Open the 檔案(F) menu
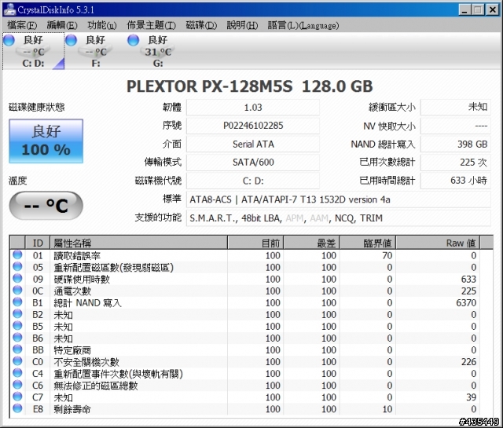 (22, 25)
